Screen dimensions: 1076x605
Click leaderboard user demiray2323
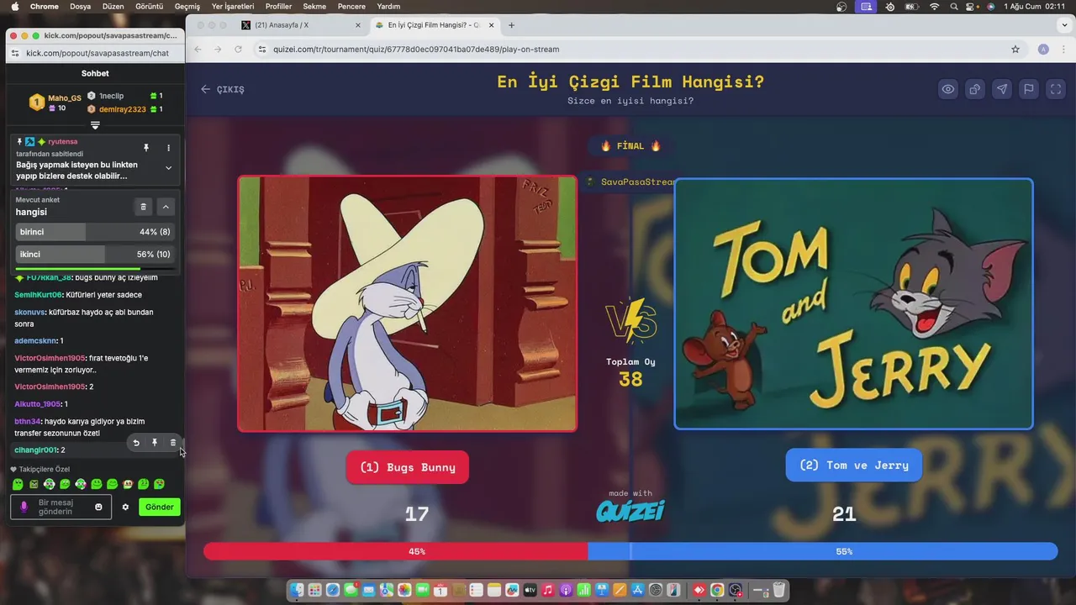(x=123, y=109)
